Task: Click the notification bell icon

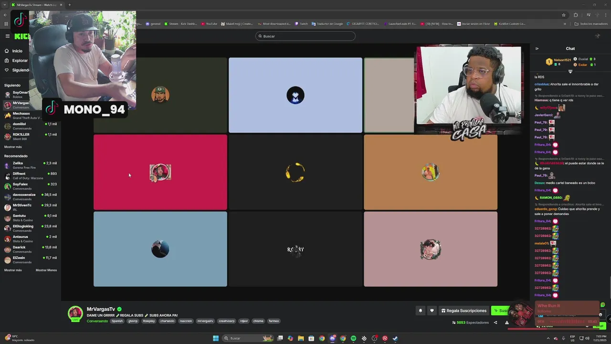Action: click(x=421, y=311)
